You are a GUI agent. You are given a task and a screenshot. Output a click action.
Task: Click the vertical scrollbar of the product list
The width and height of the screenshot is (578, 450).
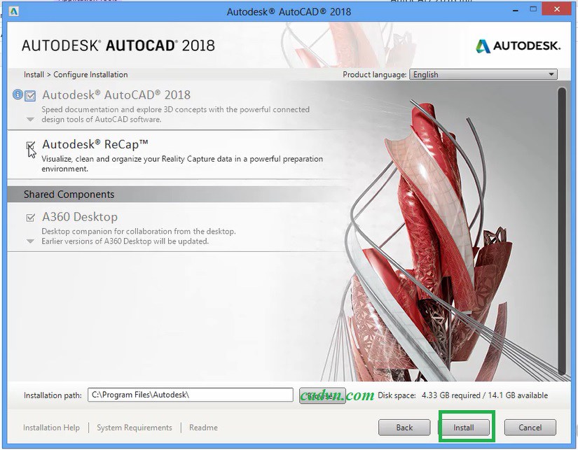click(x=561, y=230)
